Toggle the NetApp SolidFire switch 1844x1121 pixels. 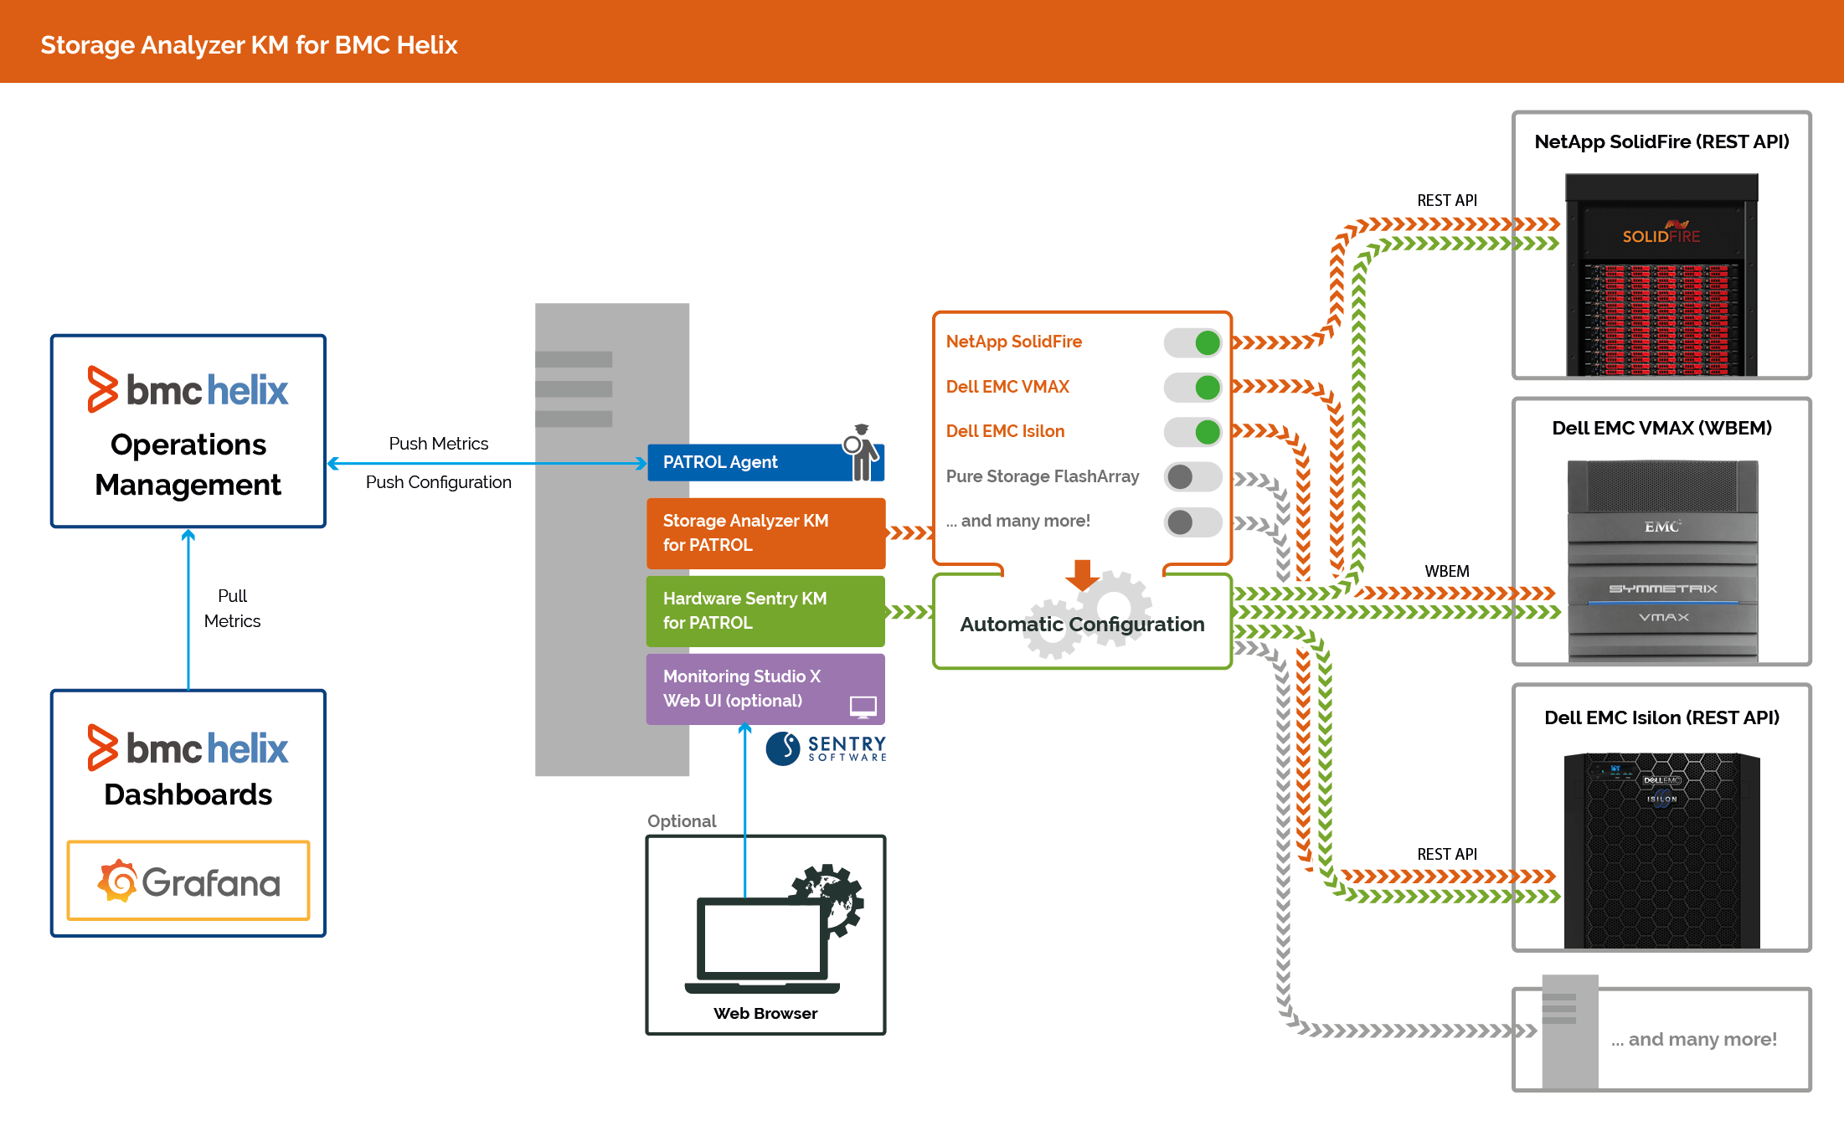[x=1192, y=342]
